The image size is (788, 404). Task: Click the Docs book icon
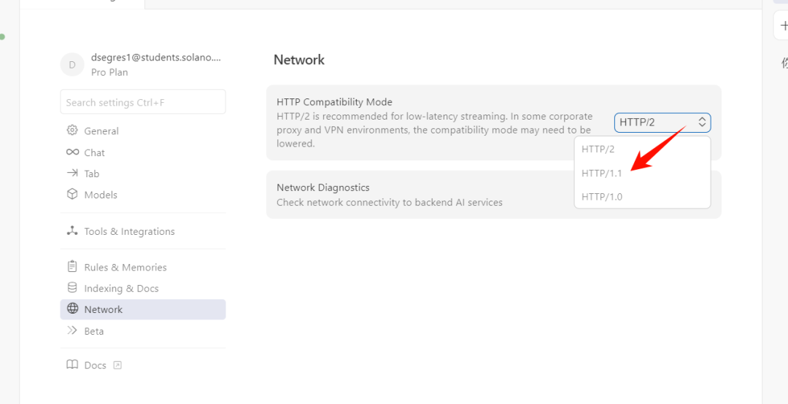(x=72, y=365)
